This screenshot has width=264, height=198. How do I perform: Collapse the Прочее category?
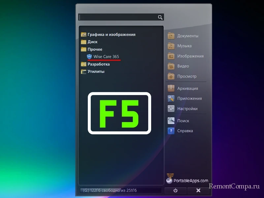(94, 49)
